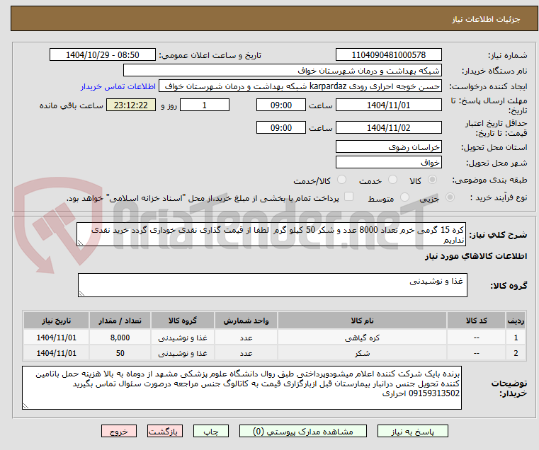Toggle the Islamic treasury payment checkbox
Screen dimensions: 539x450
(x=349, y=197)
